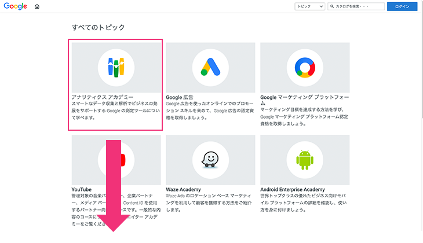Click the Waze Academy description text
423x243 pixels.
click(209, 203)
